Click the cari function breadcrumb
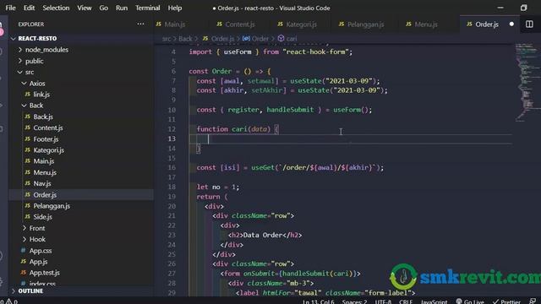Image resolution: width=541 pixels, height=304 pixels. [287, 39]
